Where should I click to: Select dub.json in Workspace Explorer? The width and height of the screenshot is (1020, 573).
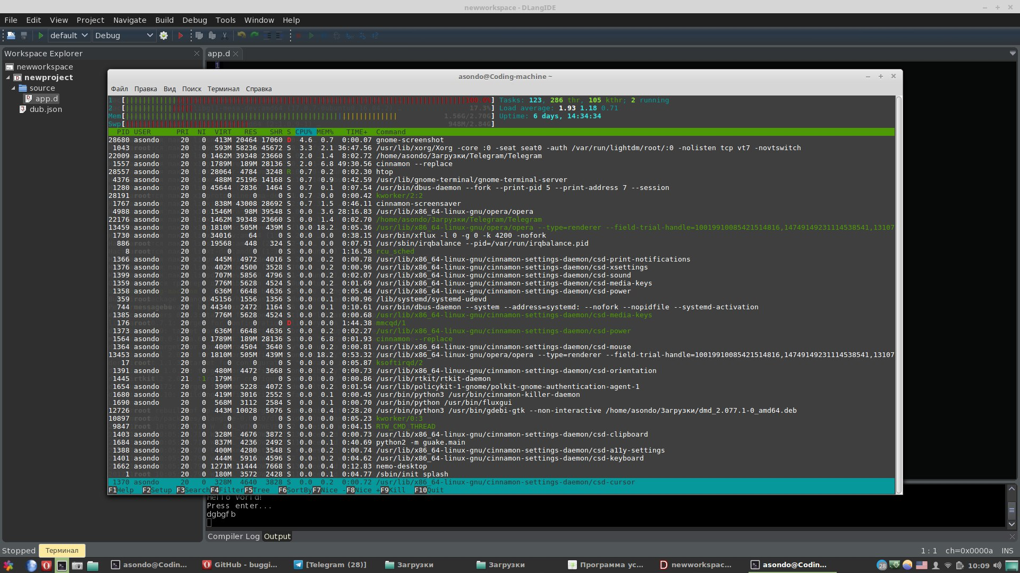click(x=46, y=109)
